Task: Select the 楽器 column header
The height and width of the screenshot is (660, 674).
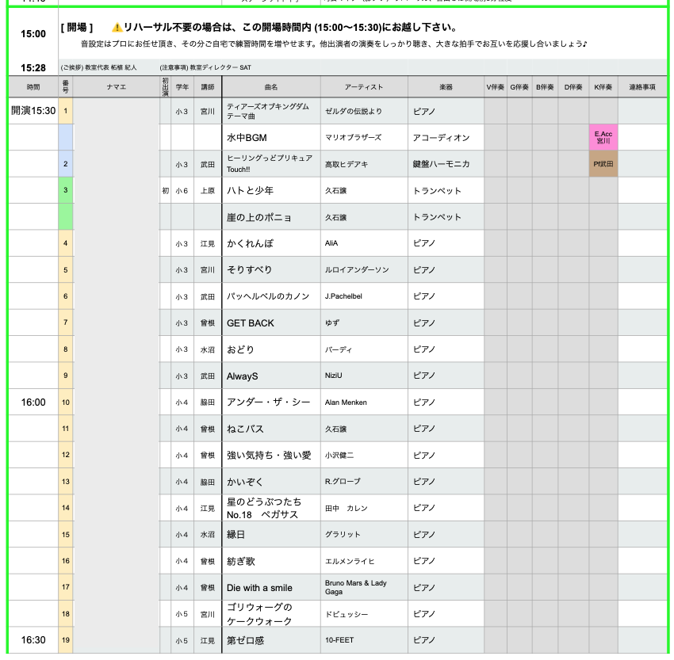Action: [446, 87]
